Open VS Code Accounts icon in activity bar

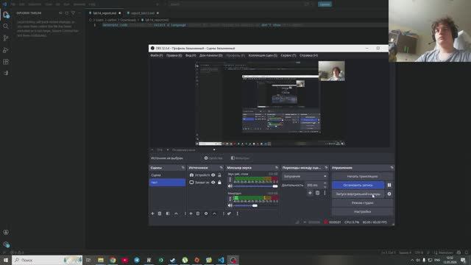click(x=6, y=233)
